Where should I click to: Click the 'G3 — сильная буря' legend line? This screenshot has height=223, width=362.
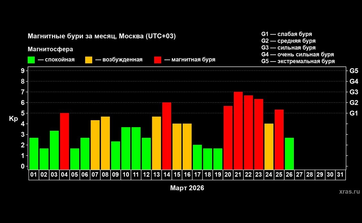coord(288,48)
